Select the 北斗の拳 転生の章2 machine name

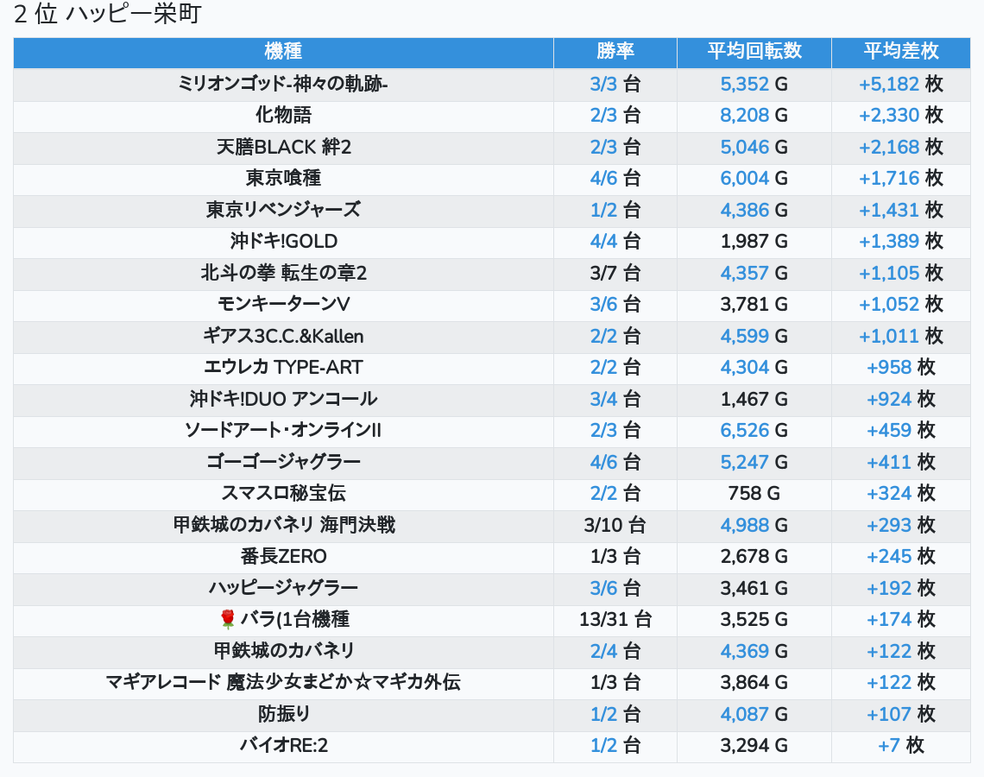point(283,273)
